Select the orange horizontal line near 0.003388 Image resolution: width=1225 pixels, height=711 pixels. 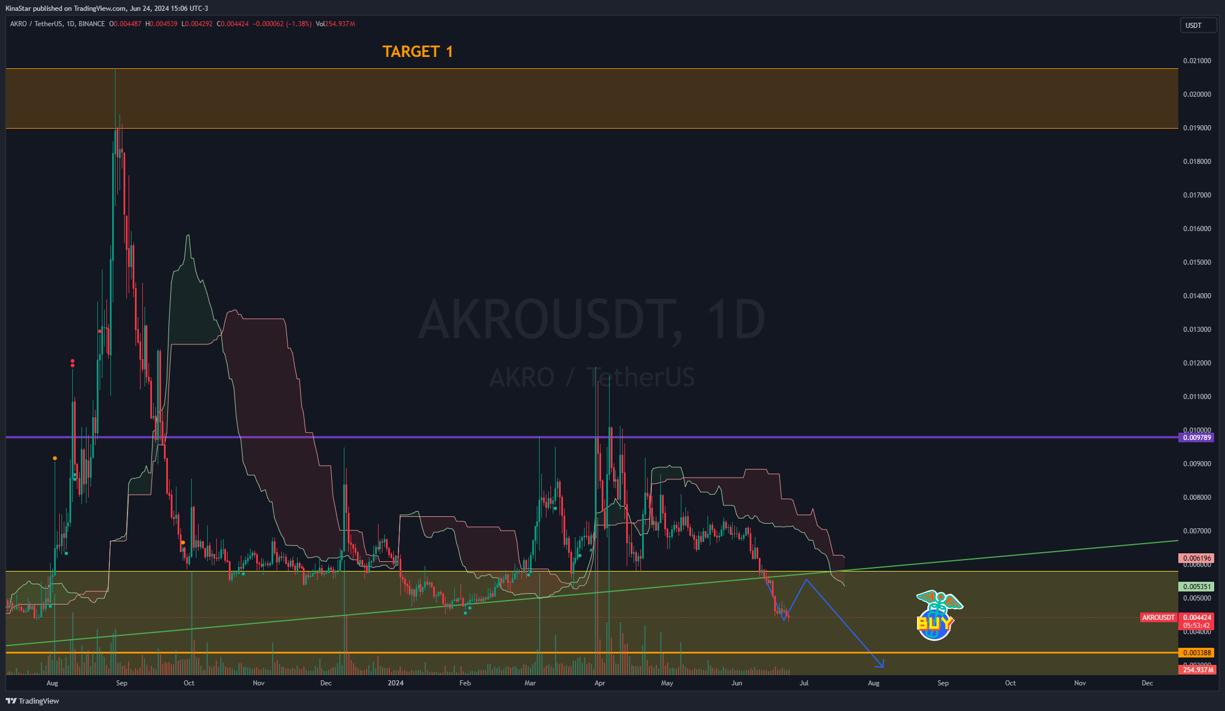pos(592,653)
